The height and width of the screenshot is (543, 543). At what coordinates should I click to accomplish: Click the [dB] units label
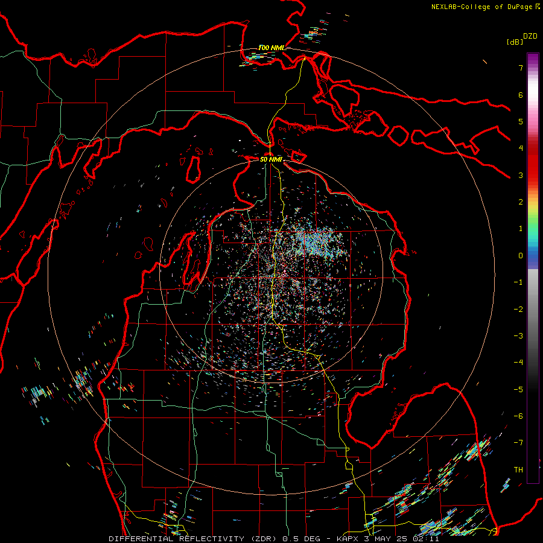click(515, 42)
